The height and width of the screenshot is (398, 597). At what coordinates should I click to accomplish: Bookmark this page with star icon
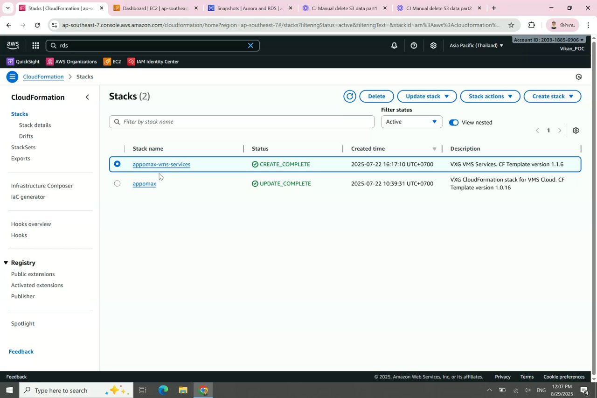(511, 25)
